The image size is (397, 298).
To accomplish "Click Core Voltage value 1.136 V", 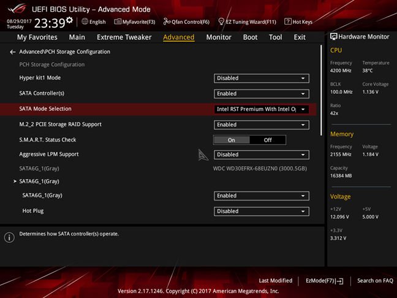I will (371, 92).
